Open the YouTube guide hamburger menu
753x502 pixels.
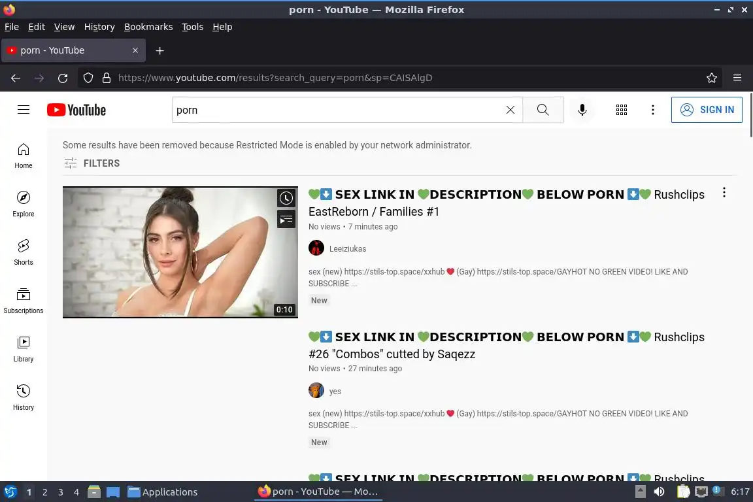(24, 110)
